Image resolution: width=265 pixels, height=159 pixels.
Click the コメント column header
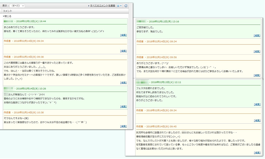(7, 11)
